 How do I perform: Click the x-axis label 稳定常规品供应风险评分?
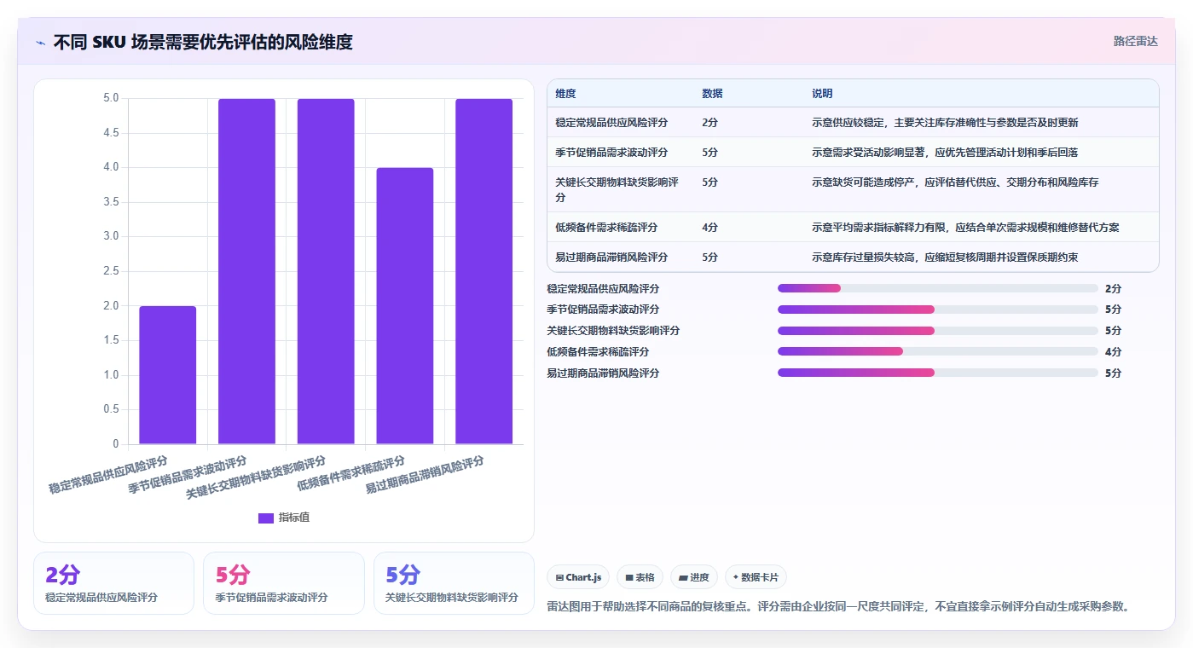pyautogui.click(x=108, y=475)
